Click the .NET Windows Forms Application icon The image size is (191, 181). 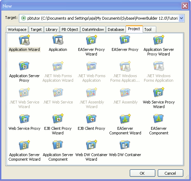coord(158,66)
